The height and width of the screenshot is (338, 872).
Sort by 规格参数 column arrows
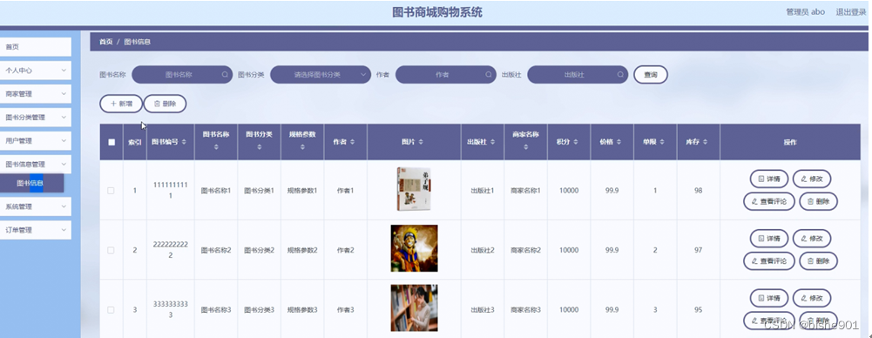302,147
